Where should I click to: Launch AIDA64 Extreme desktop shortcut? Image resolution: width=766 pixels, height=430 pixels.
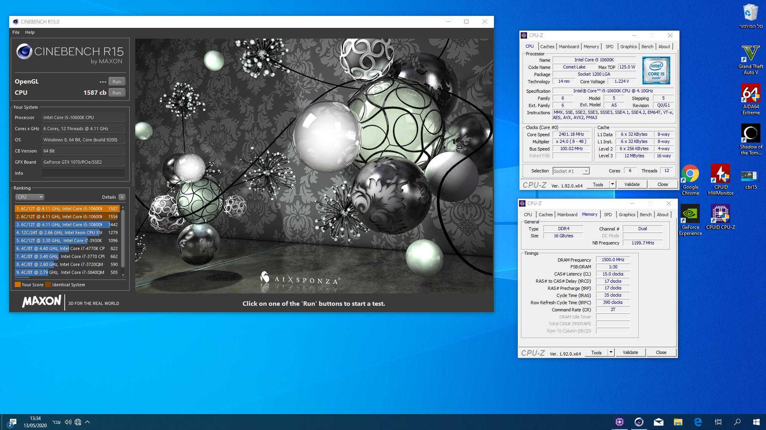pos(750,100)
